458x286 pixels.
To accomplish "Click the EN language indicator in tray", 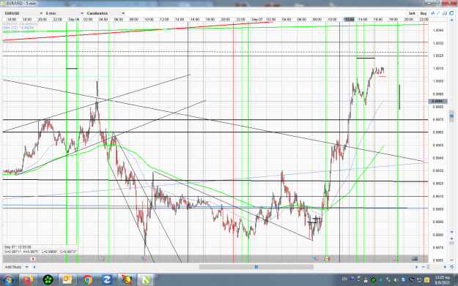I will (344, 279).
